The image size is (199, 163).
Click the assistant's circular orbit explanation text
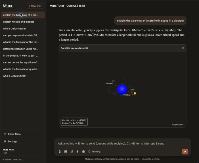(x=122, y=35)
